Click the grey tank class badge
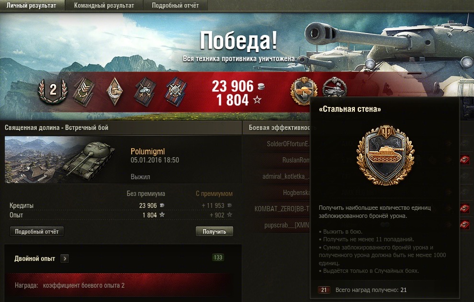 pyautogui.click(x=334, y=87)
